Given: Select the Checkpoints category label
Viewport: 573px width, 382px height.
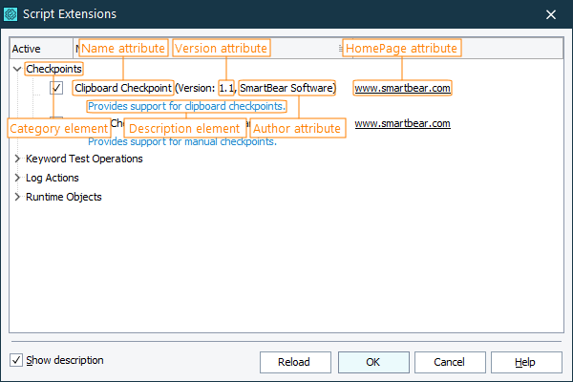Looking at the screenshot, I should pyautogui.click(x=53, y=69).
